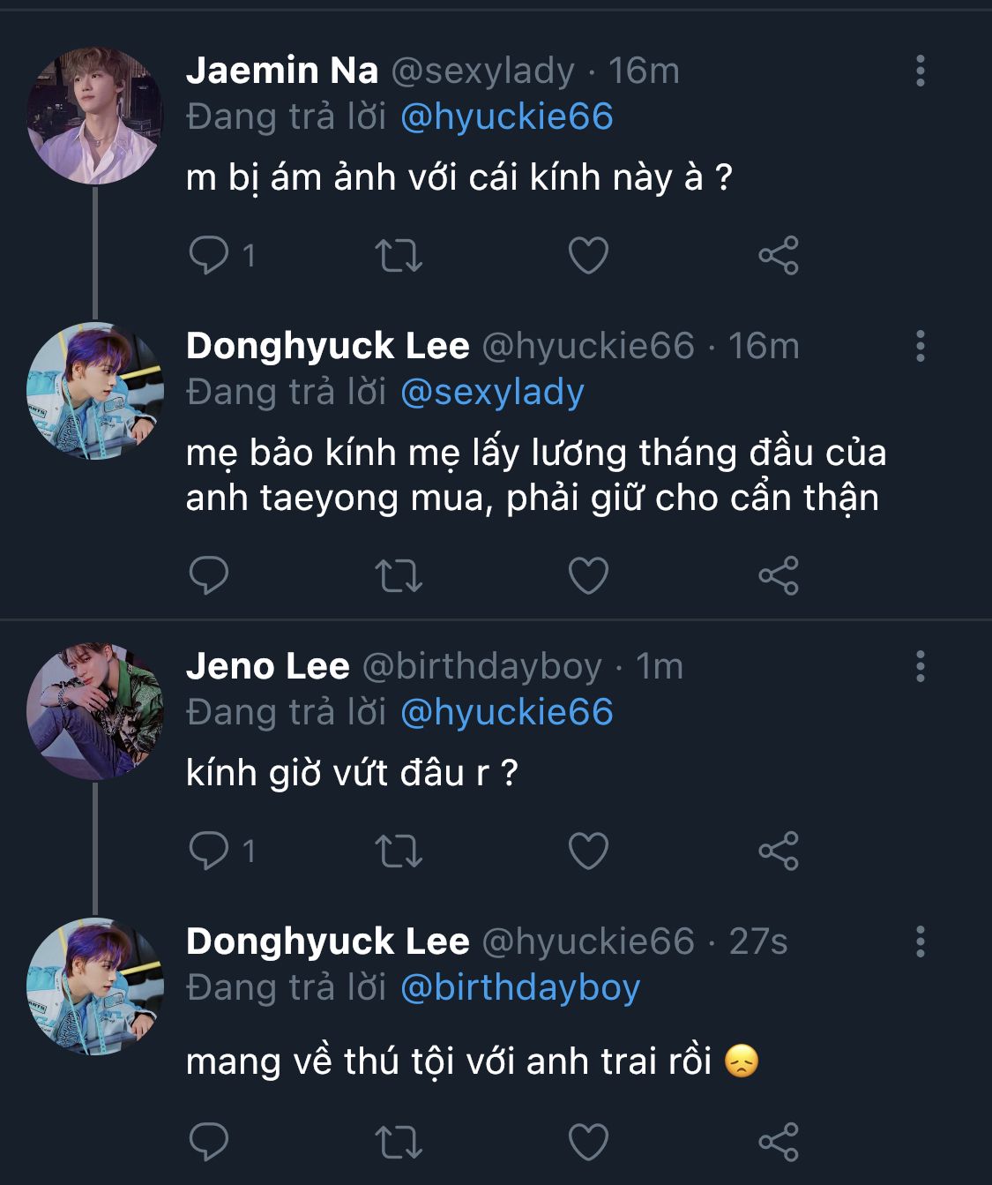Retweet Jeno Lee's tweet
The width and height of the screenshot is (992, 1185).
pyautogui.click(x=399, y=851)
